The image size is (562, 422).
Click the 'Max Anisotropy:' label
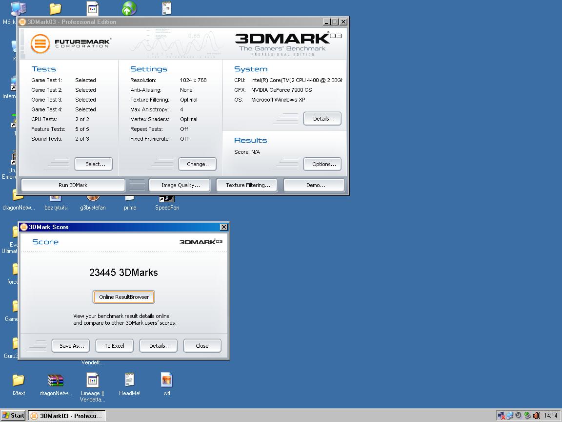point(149,109)
